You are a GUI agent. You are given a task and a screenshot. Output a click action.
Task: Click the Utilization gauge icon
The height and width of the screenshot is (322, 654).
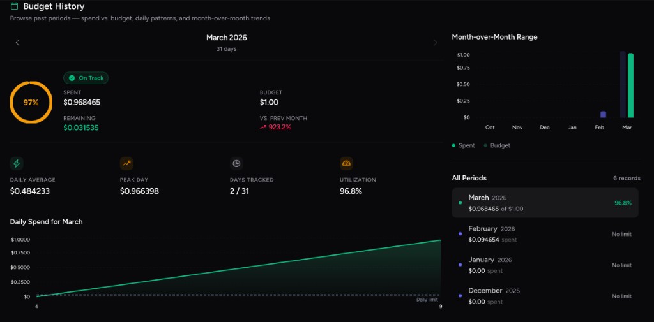(x=346, y=163)
